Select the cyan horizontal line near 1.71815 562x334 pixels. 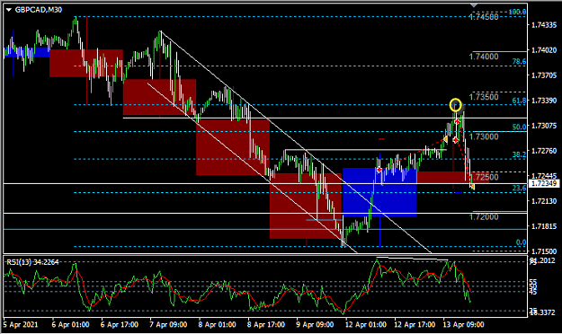coord(265,230)
